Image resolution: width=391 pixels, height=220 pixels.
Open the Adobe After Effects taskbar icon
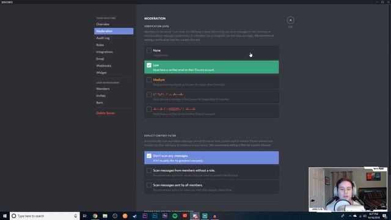tap(165, 216)
